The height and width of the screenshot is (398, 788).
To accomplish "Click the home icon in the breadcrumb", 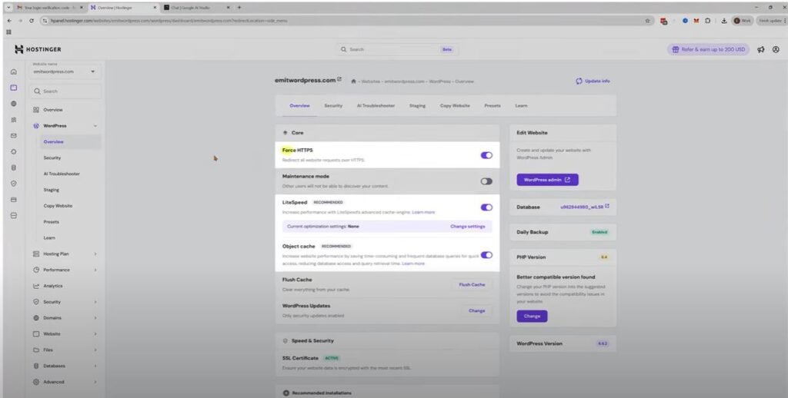I will tap(354, 81).
